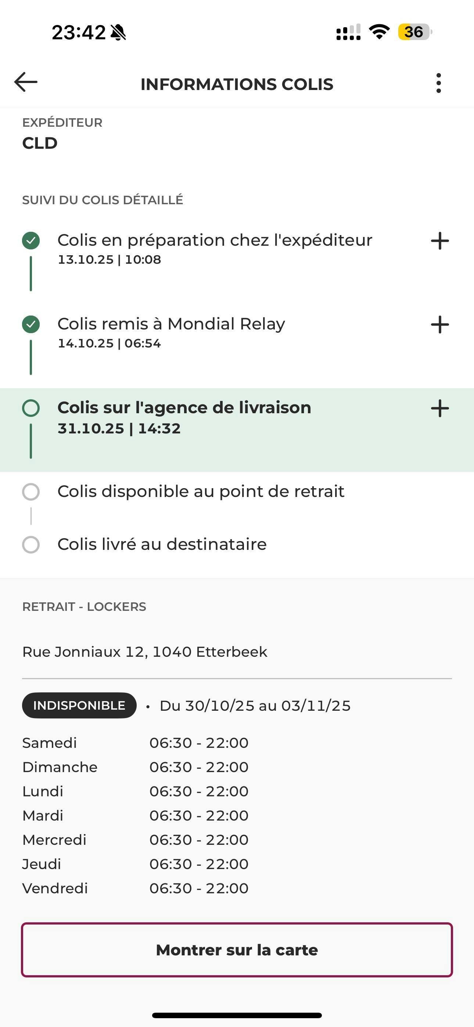Screen dimensions: 474x1027
Task: Select 'Colis disponible au point de retrait' circle
Action: coord(31,492)
